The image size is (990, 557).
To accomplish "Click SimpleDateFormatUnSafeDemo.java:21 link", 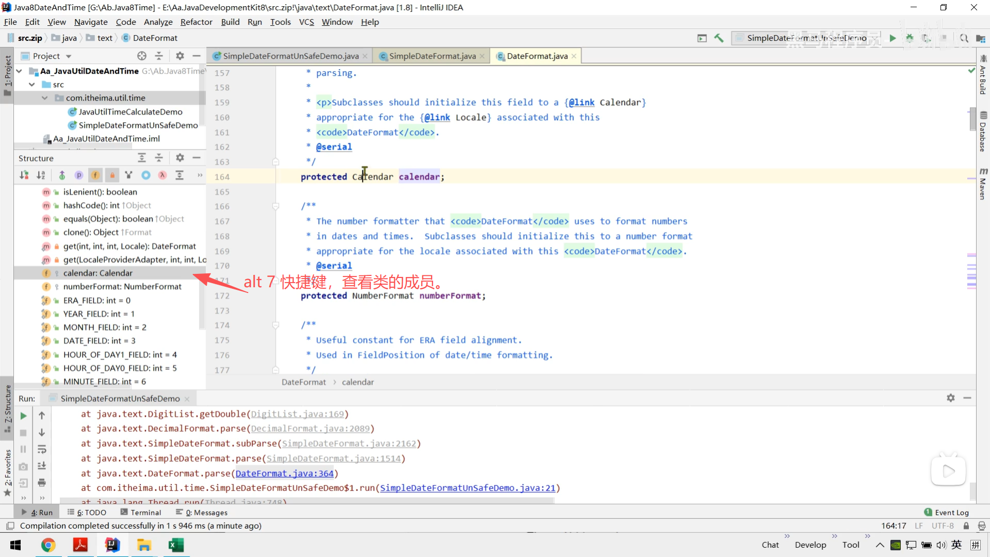I will (x=467, y=488).
